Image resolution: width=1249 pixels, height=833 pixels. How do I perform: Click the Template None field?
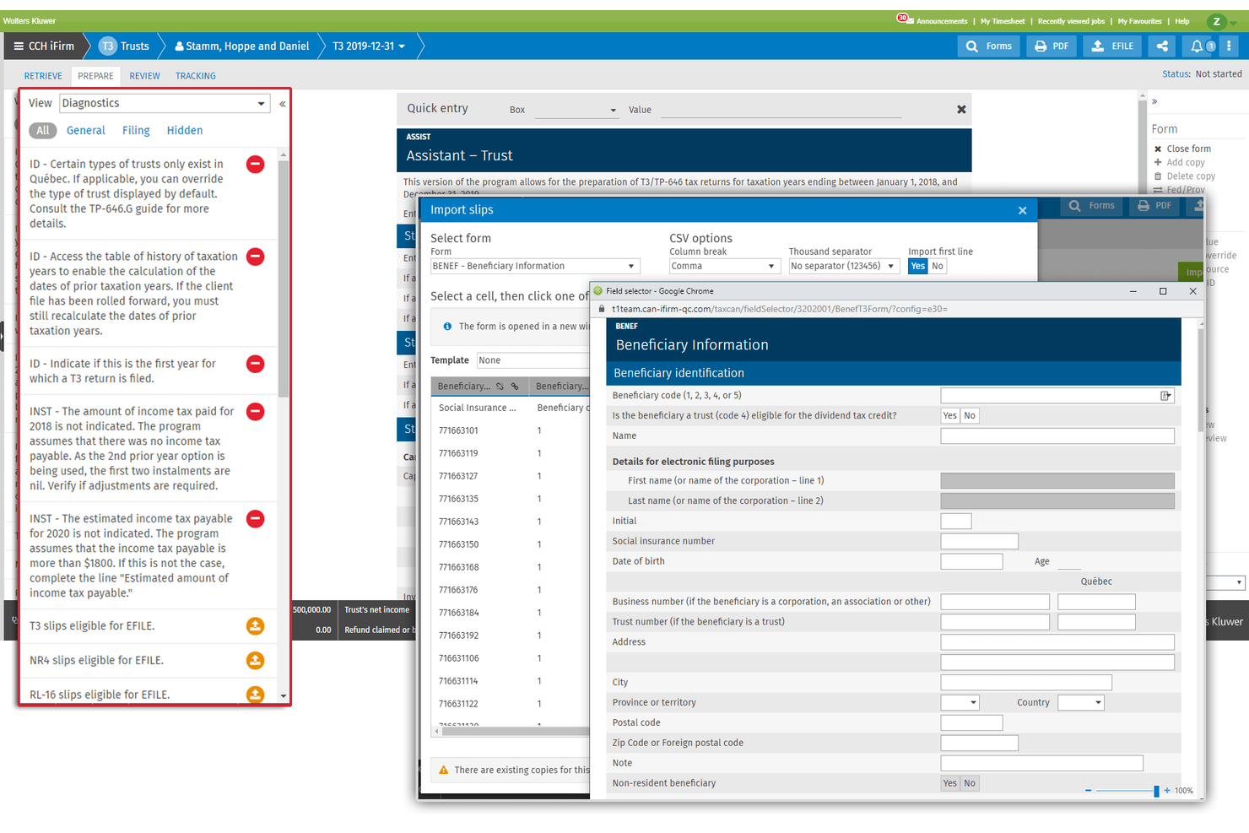tap(533, 360)
